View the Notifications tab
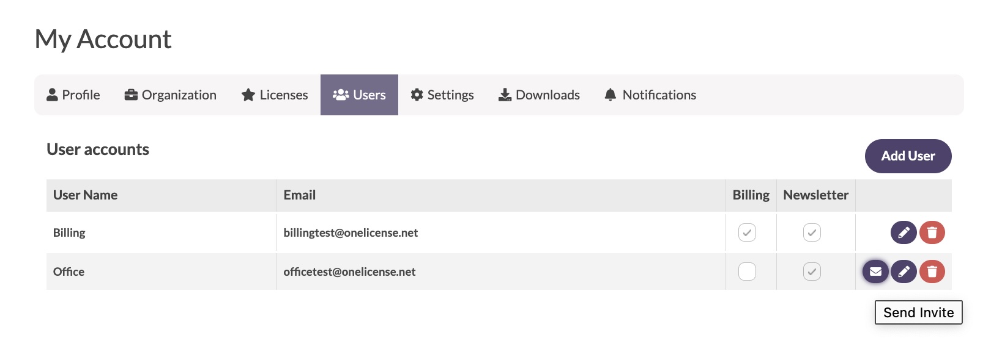The width and height of the screenshot is (1002, 338). pos(650,95)
